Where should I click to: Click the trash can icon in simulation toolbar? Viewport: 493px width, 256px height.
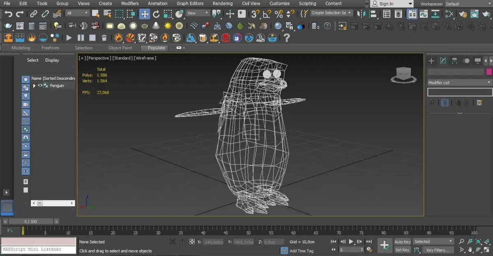(x=104, y=38)
